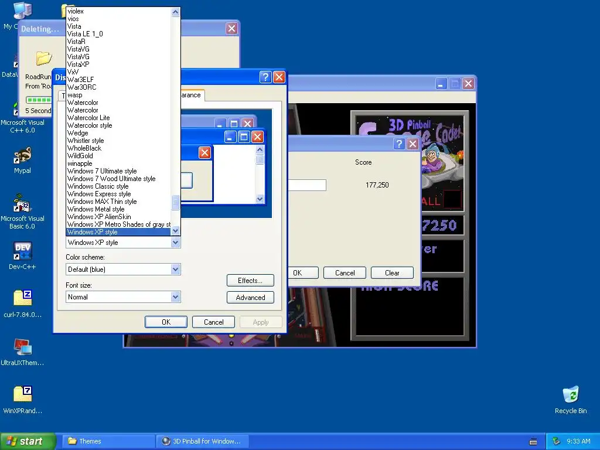
Task: Click the help icon in the high score dialog
Action: [398, 144]
